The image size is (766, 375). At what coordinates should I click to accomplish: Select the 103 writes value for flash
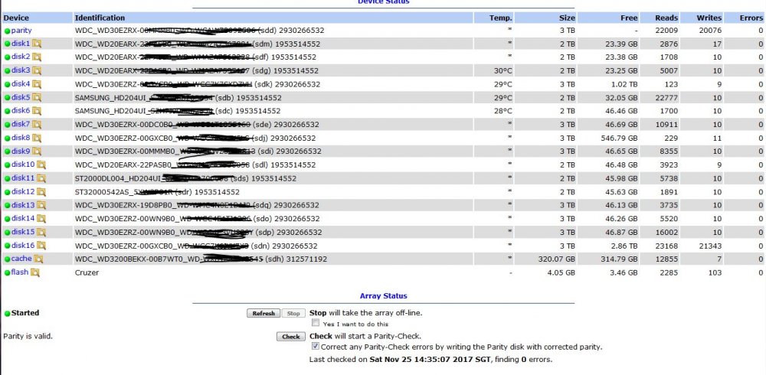[x=715, y=272]
